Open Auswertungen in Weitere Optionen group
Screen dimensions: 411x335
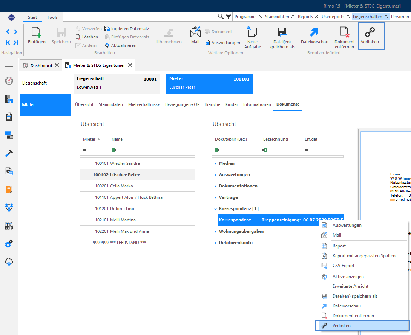pos(222,43)
